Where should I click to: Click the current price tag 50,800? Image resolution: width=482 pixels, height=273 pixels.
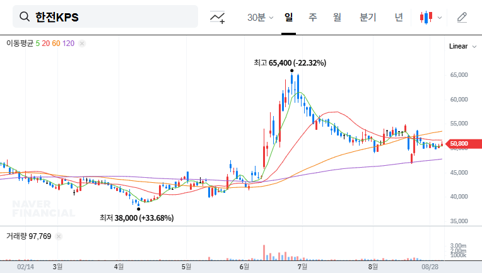pos(464,144)
